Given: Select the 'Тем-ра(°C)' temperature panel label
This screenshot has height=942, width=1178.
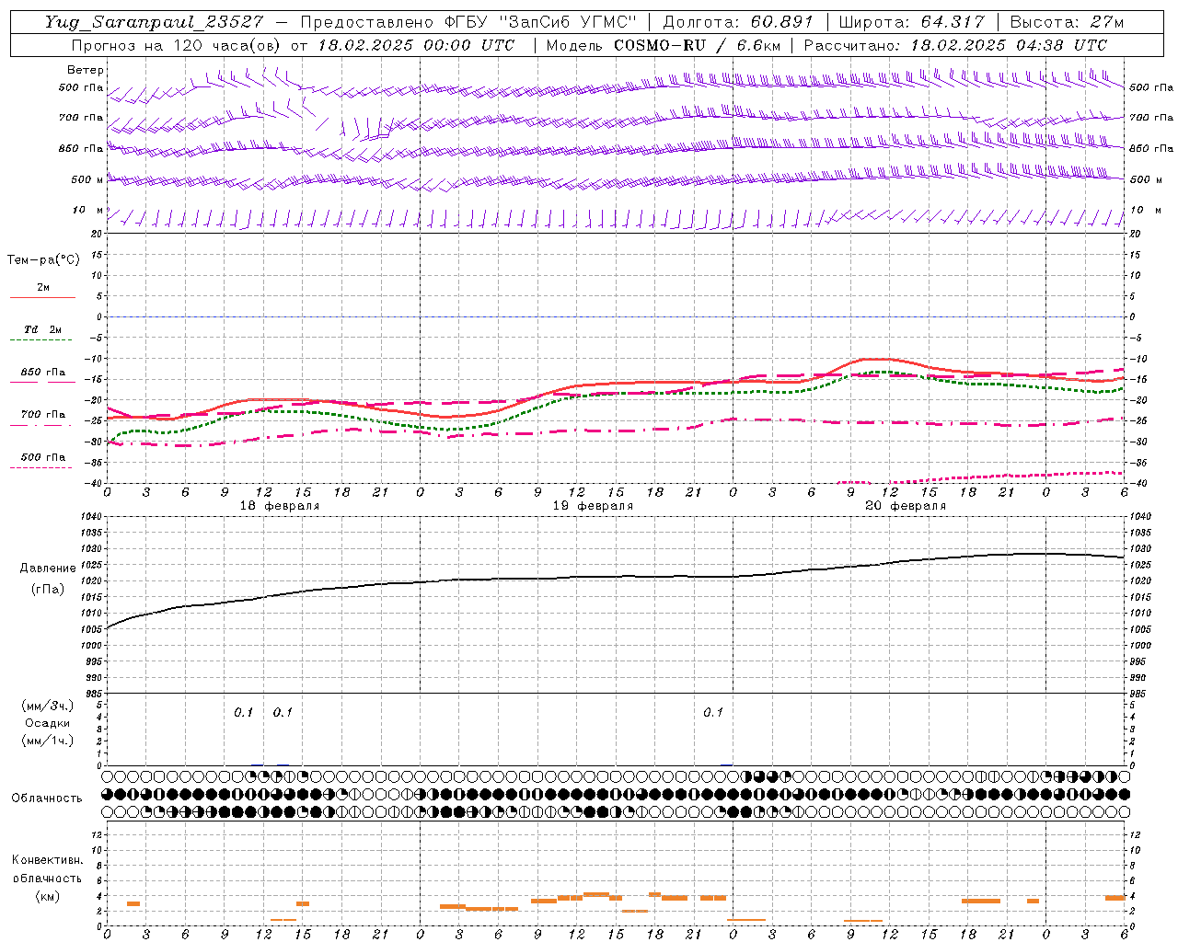Looking at the screenshot, I should pos(43,260).
